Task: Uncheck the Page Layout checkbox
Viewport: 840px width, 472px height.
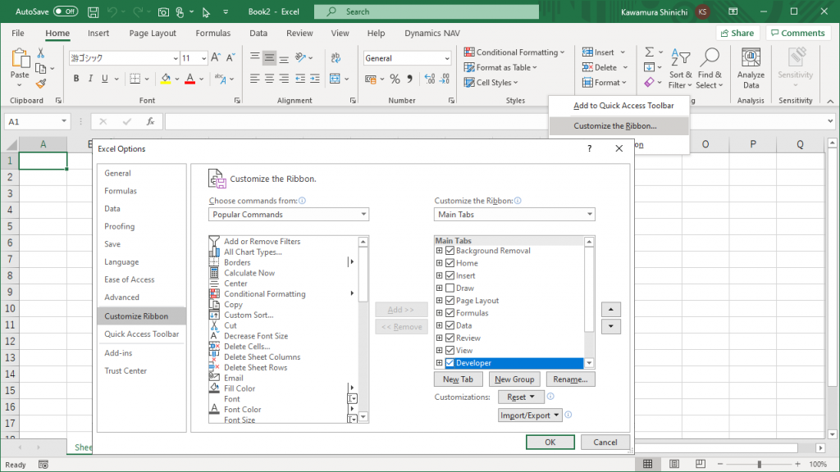Action: pyautogui.click(x=450, y=300)
